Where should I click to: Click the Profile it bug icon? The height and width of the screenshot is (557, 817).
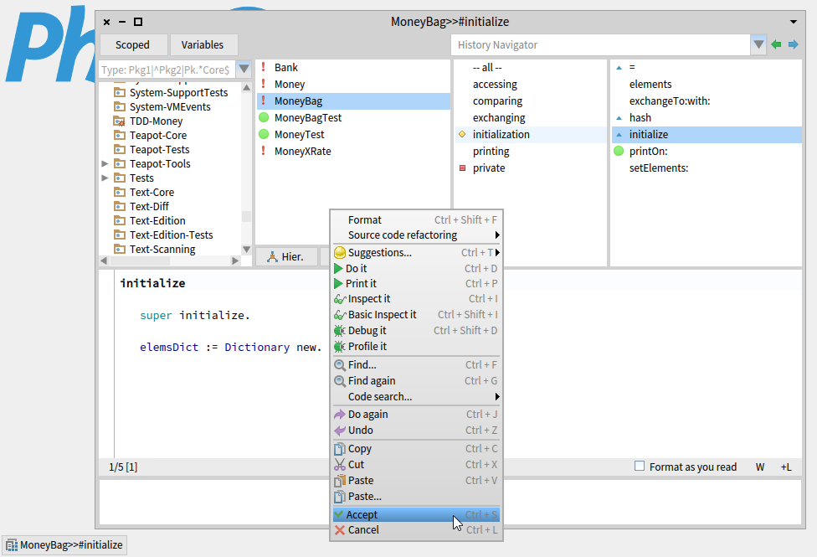pos(340,346)
